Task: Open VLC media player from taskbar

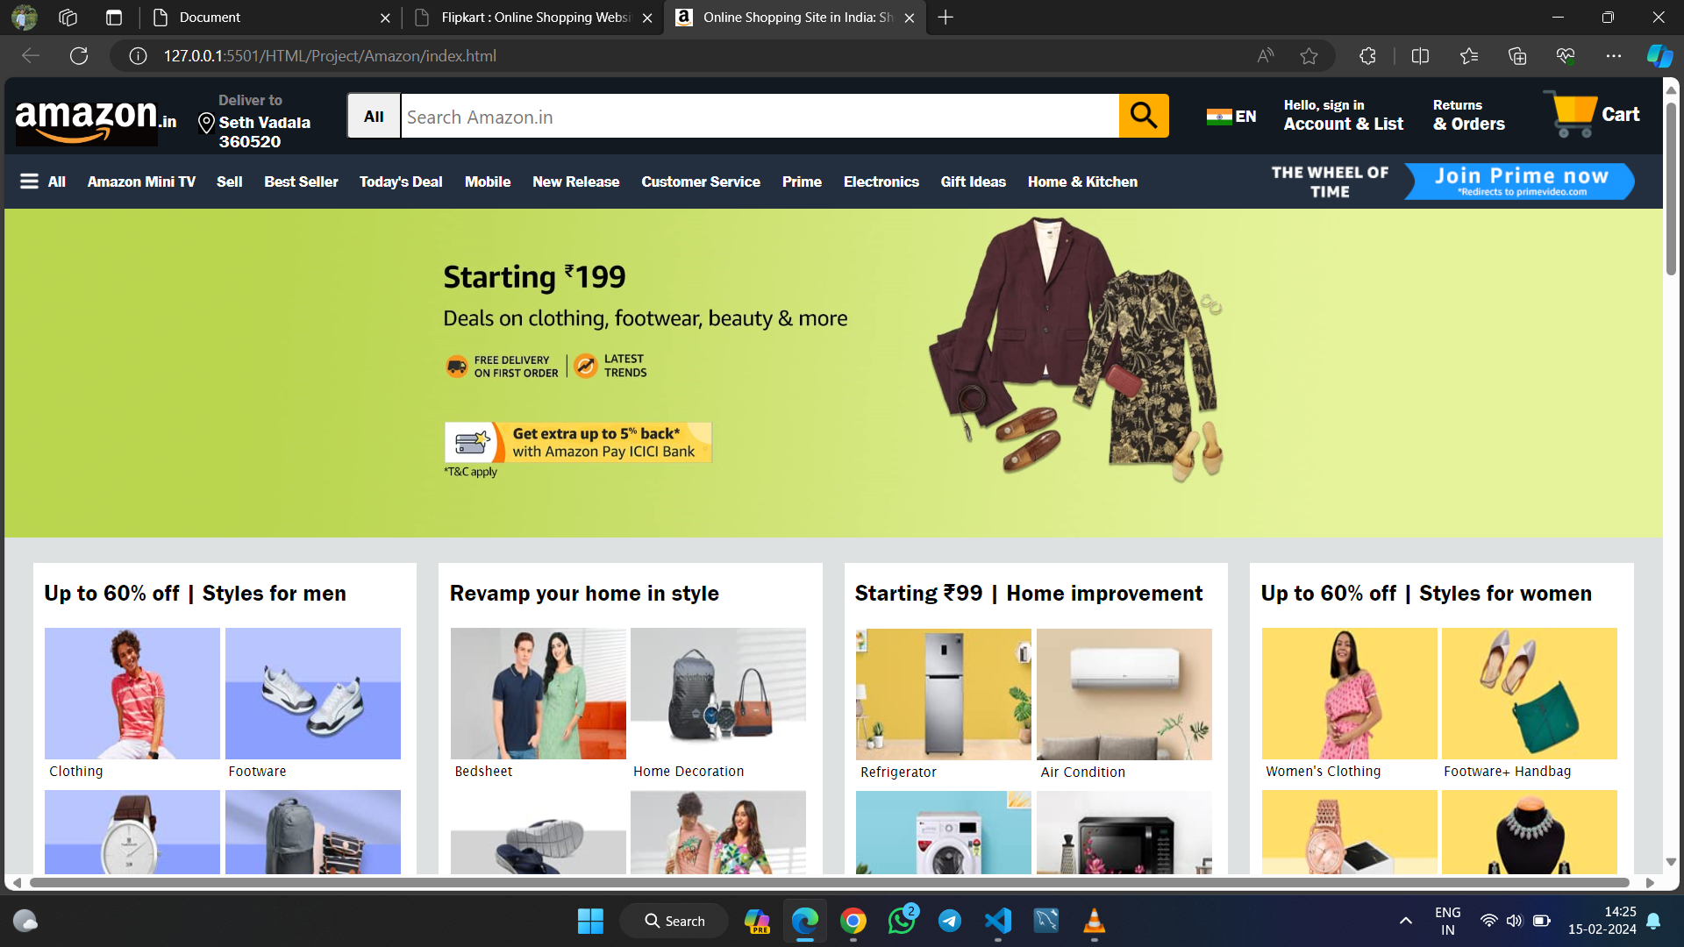Action: click(1094, 921)
